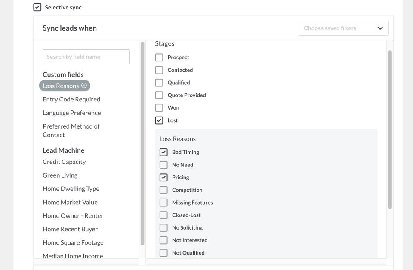This screenshot has height=270, width=413.
Task: Focus the Search by field name box
Action: pos(86,57)
